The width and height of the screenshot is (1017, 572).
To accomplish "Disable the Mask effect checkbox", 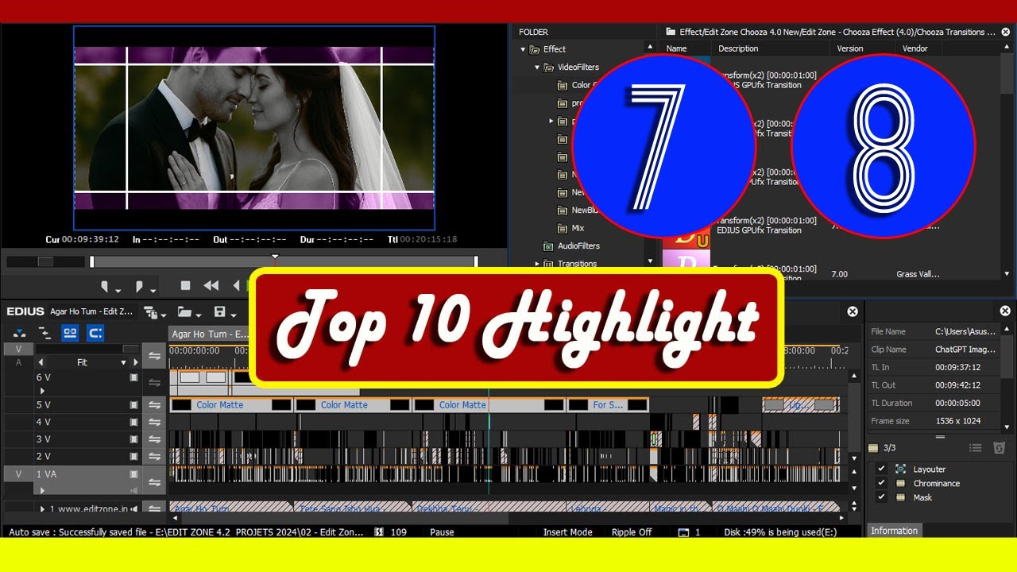I will 880,497.
